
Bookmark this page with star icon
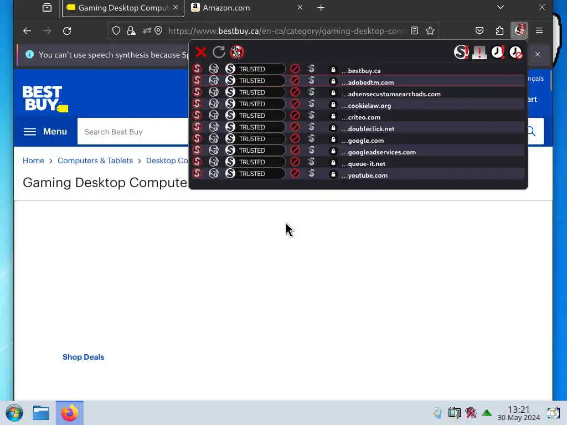point(430,31)
